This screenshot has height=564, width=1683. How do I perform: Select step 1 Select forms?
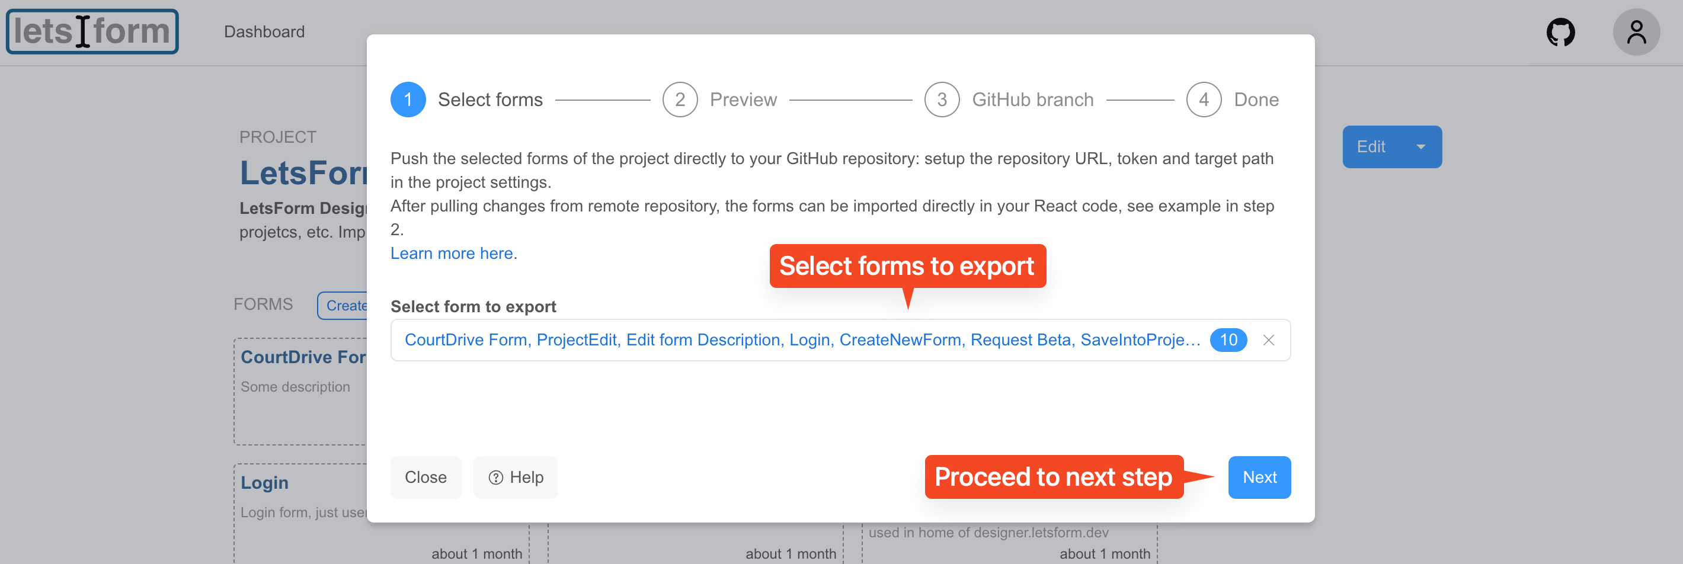pos(466,100)
